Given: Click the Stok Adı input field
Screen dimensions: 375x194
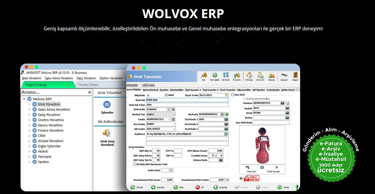Looking at the screenshot, I should (187, 100).
